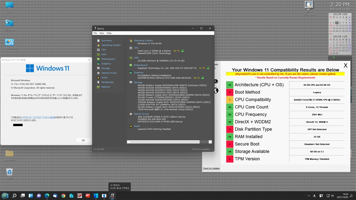Open the Summary section in Speccy sidebar
Screen dimensions: 356x200
pos(106,41)
